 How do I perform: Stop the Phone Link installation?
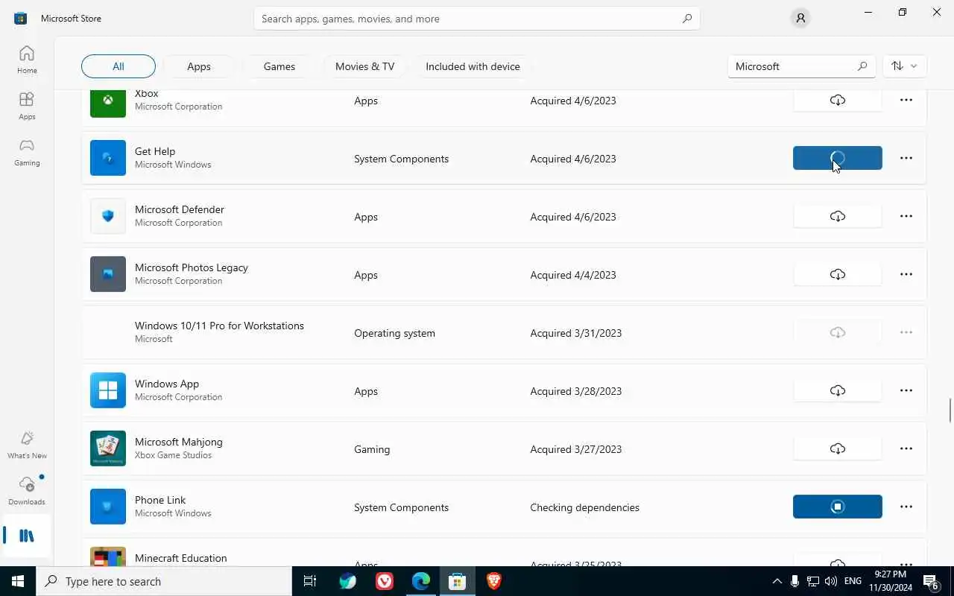(838, 507)
